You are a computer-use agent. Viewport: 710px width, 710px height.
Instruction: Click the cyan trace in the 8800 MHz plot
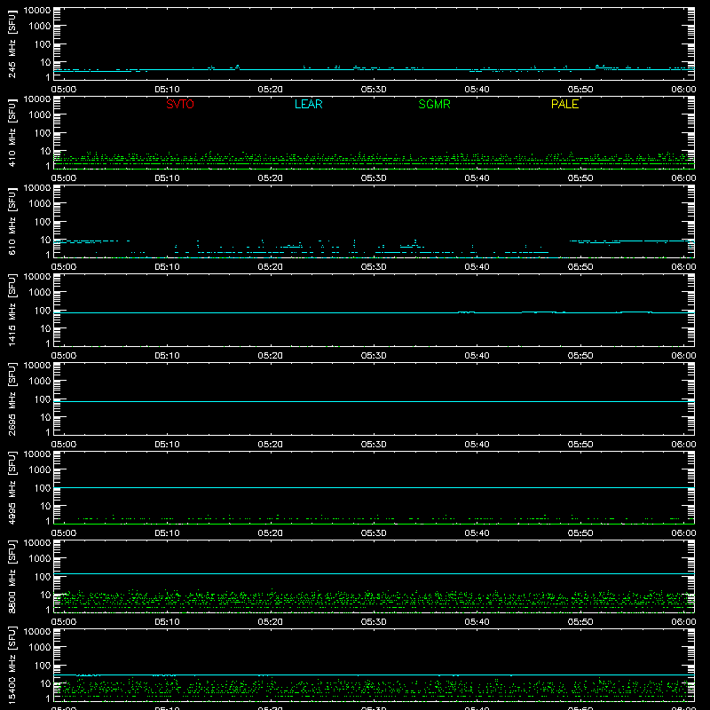pyautogui.click(x=374, y=573)
